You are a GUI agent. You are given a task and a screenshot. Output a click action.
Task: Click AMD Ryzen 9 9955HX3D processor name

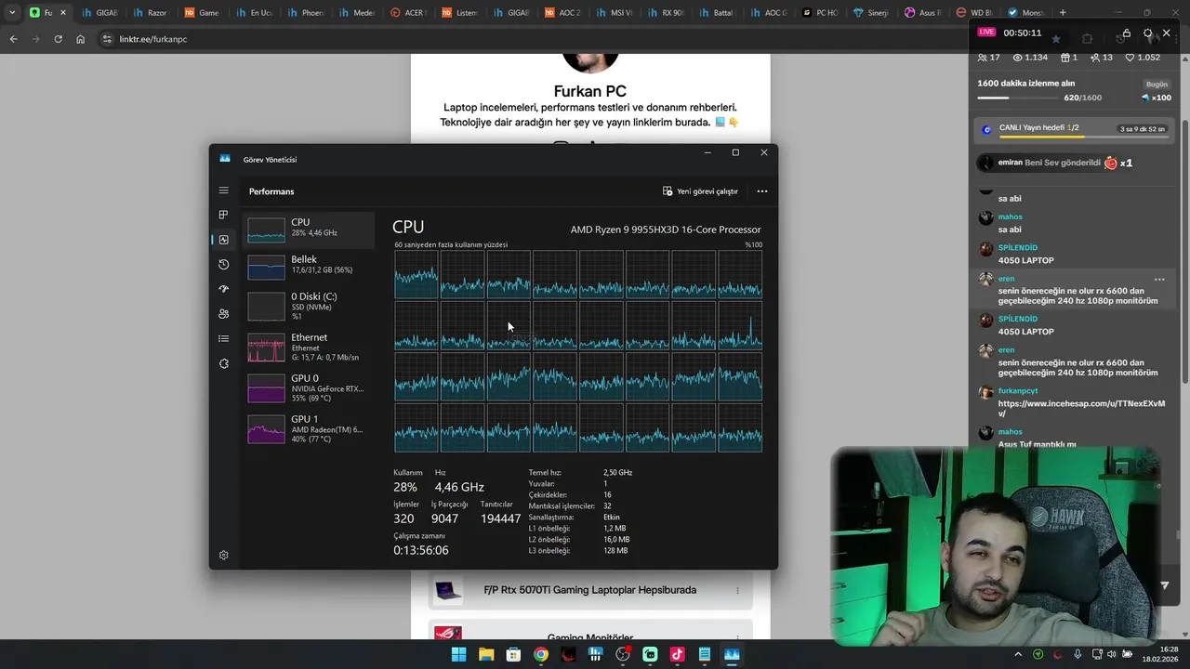(666, 230)
